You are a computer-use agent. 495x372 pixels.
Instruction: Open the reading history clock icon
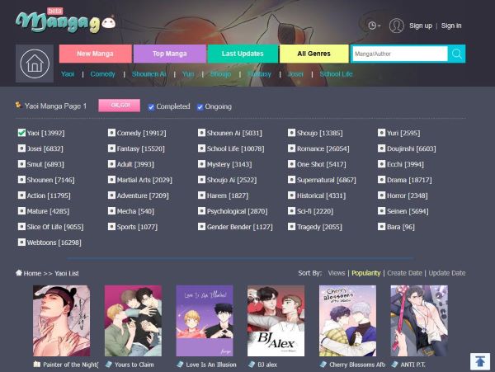point(374,26)
